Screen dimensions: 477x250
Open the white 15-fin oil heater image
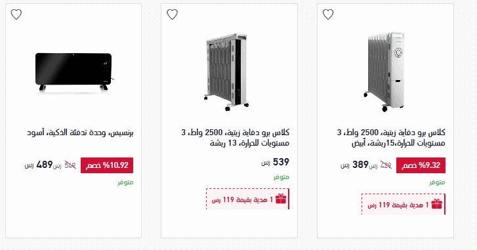[385, 72]
